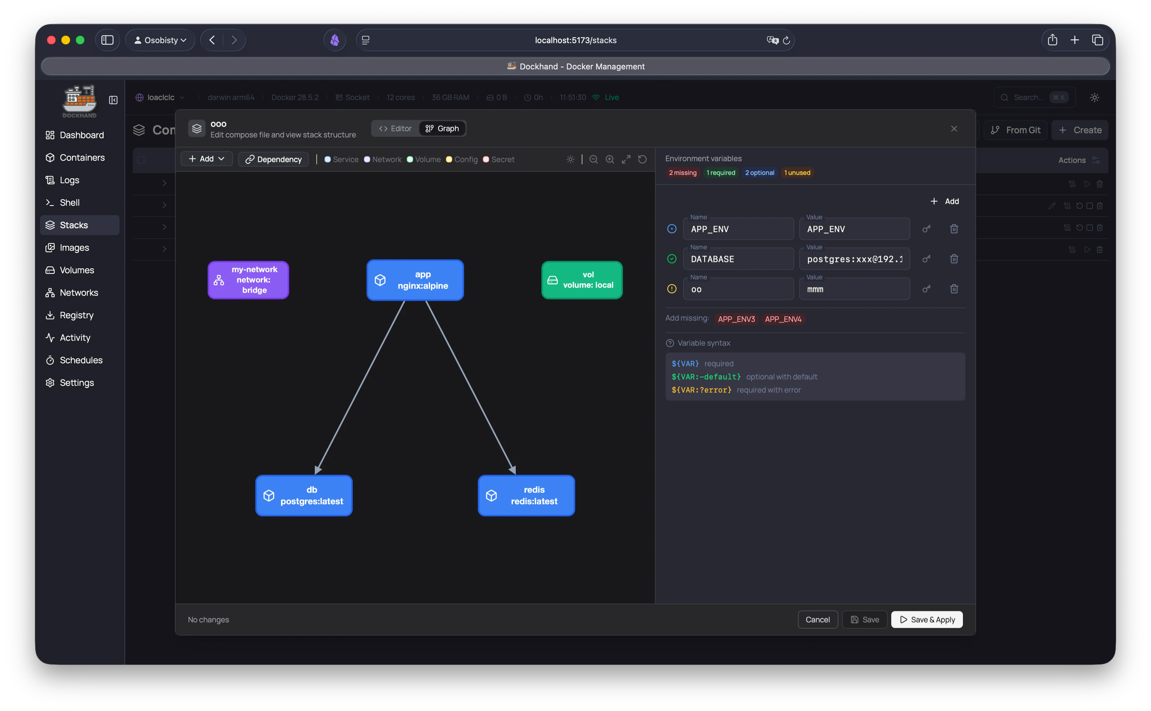Open the Add node dropdown
The image size is (1151, 711).
(x=207, y=159)
